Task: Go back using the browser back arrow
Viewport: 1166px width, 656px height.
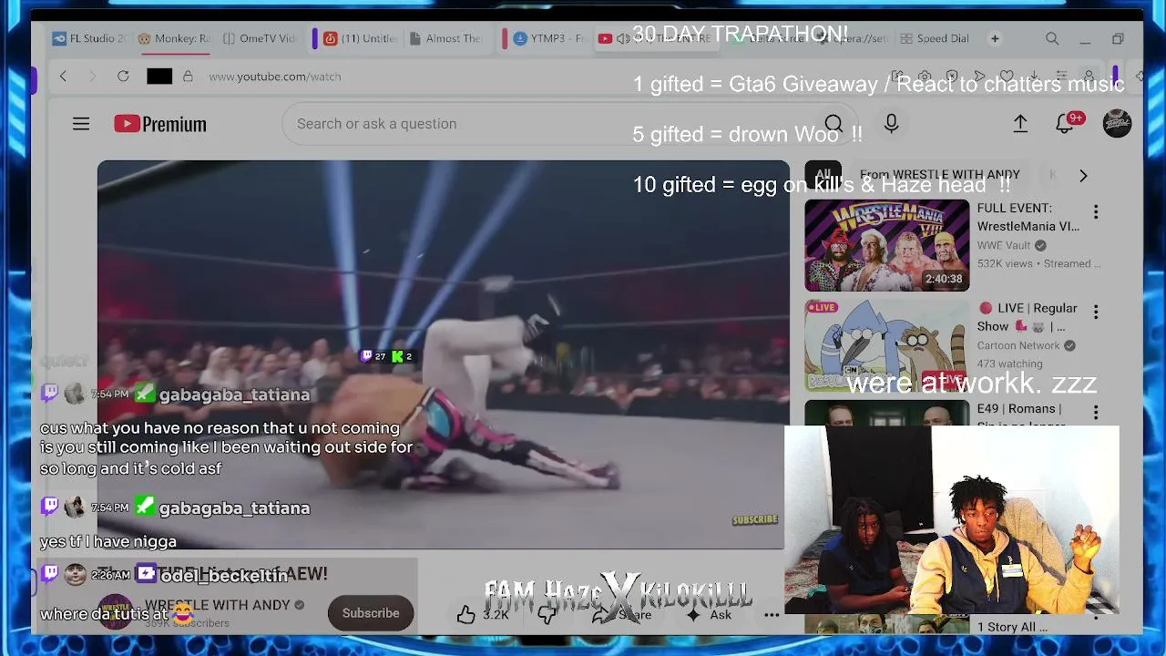Action: (x=63, y=77)
